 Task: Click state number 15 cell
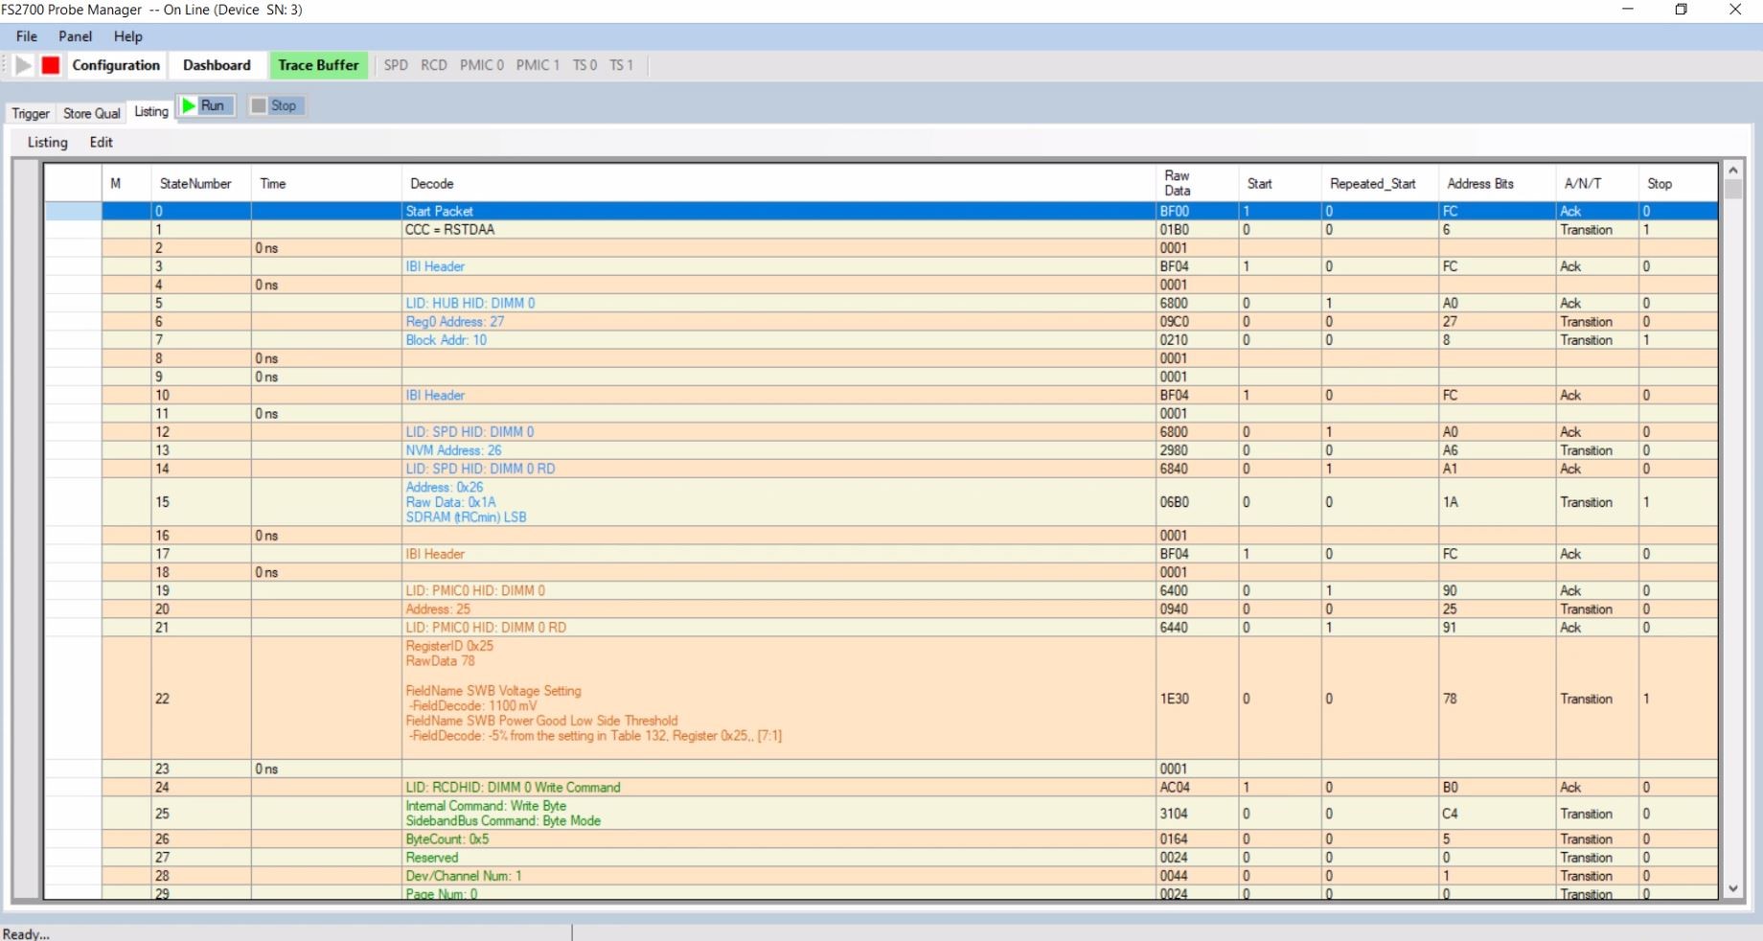(201, 502)
